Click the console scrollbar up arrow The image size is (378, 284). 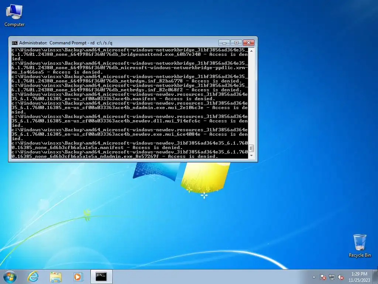tap(251, 51)
